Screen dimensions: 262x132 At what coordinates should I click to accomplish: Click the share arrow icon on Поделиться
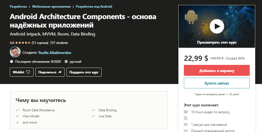(x=60, y=72)
